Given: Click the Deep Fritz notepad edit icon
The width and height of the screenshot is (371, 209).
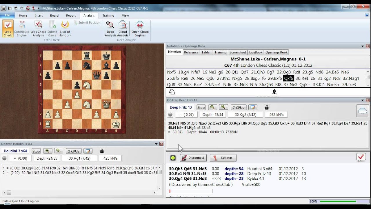Looking at the screenshot, I should pyautogui.click(x=253, y=107).
